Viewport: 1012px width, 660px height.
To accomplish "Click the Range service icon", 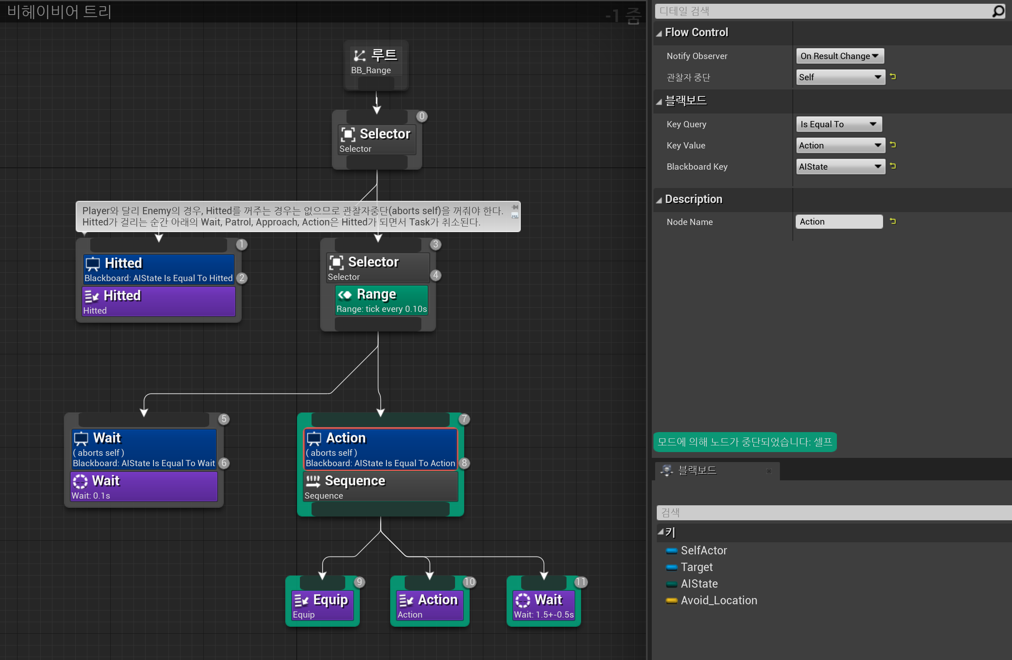I will point(345,295).
